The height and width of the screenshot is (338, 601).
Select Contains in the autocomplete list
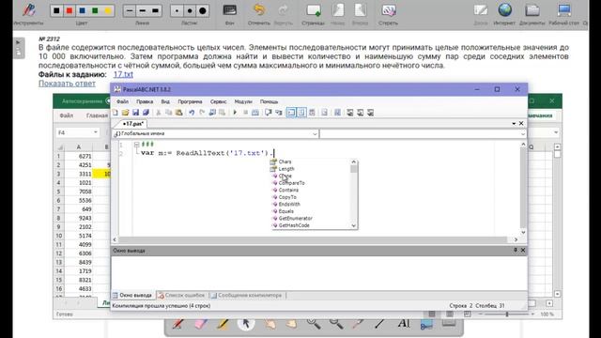[288, 190]
